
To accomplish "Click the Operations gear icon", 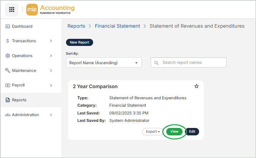I will [x=8, y=56].
